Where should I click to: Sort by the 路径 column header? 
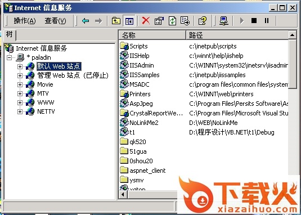tap(237, 35)
